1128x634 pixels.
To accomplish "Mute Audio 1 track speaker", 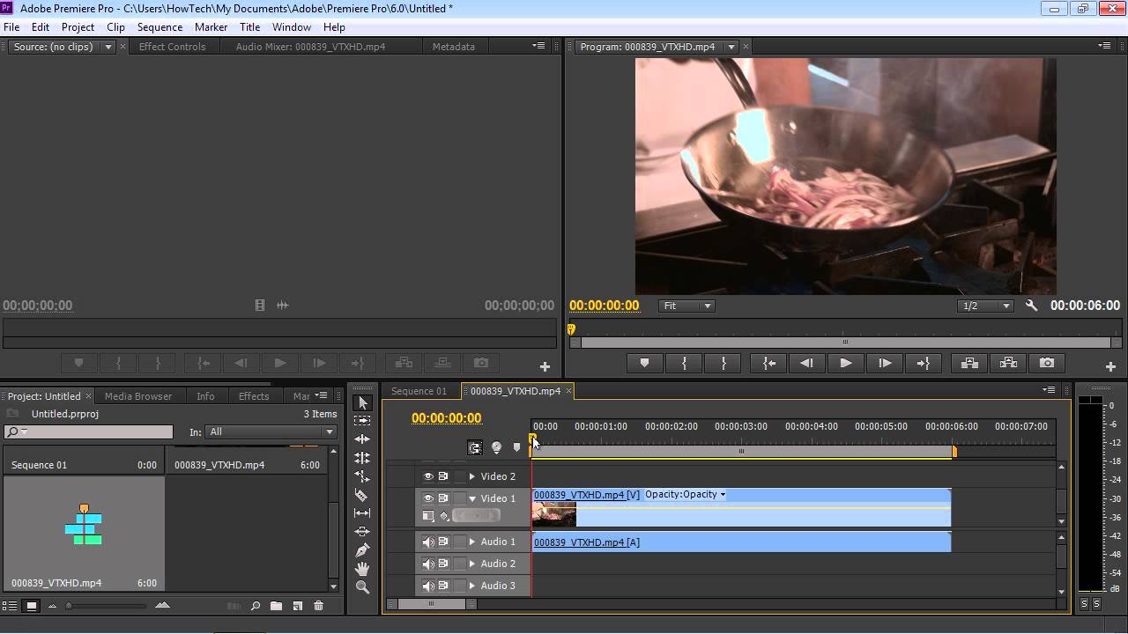I will (x=428, y=542).
